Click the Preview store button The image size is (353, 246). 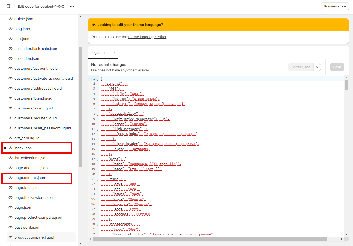335,6
